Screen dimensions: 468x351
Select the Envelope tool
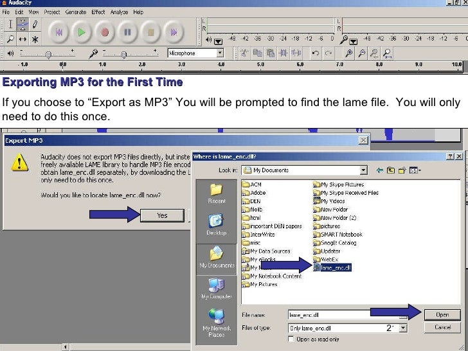22,24
